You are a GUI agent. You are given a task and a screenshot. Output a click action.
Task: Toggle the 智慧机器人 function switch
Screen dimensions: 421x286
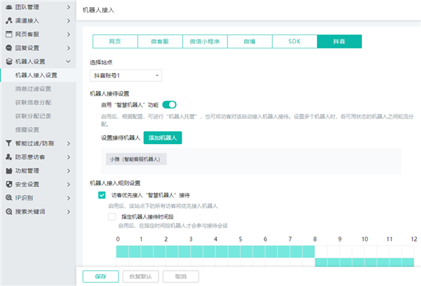pos(169,105)
